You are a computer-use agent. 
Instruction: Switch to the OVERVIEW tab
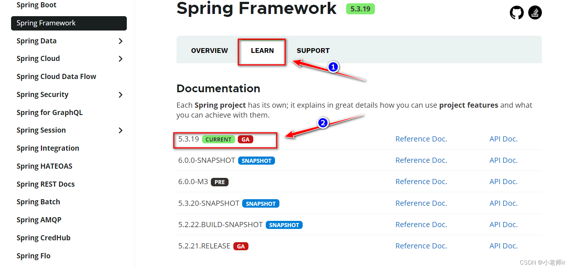[x=209, y=51]
